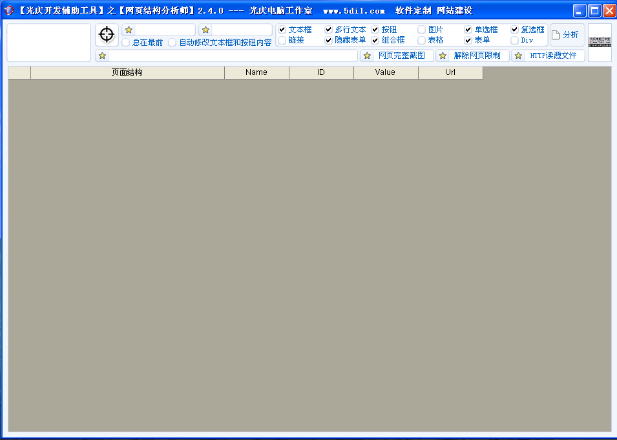Check the 链接 checkbox
Image resolution: width=617 pixels, height=440 pixels.
click(282, 40)
